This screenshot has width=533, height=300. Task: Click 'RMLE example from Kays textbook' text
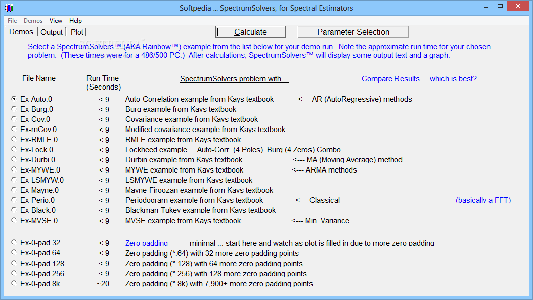183,140
